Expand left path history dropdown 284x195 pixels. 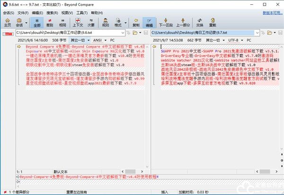[123, 33]
